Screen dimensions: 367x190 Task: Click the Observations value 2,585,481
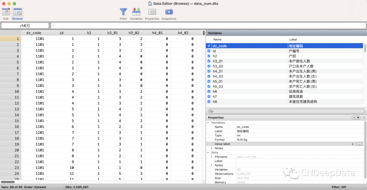(244, 174)
